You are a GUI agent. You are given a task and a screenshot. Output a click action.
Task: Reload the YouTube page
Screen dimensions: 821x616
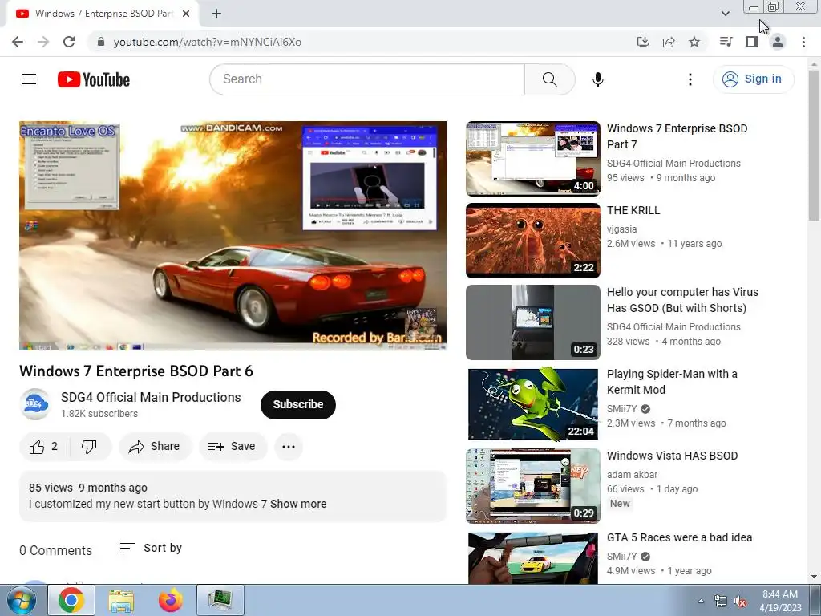pos(69,42)
